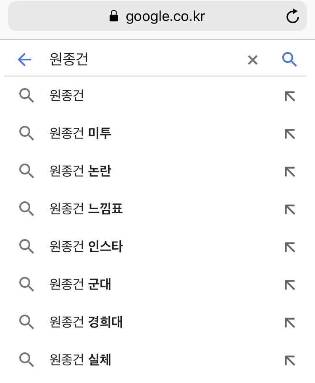Choose the 원종건 논란 suggestion
Viewport: 315px width, 383px height.
click(80, 172)
